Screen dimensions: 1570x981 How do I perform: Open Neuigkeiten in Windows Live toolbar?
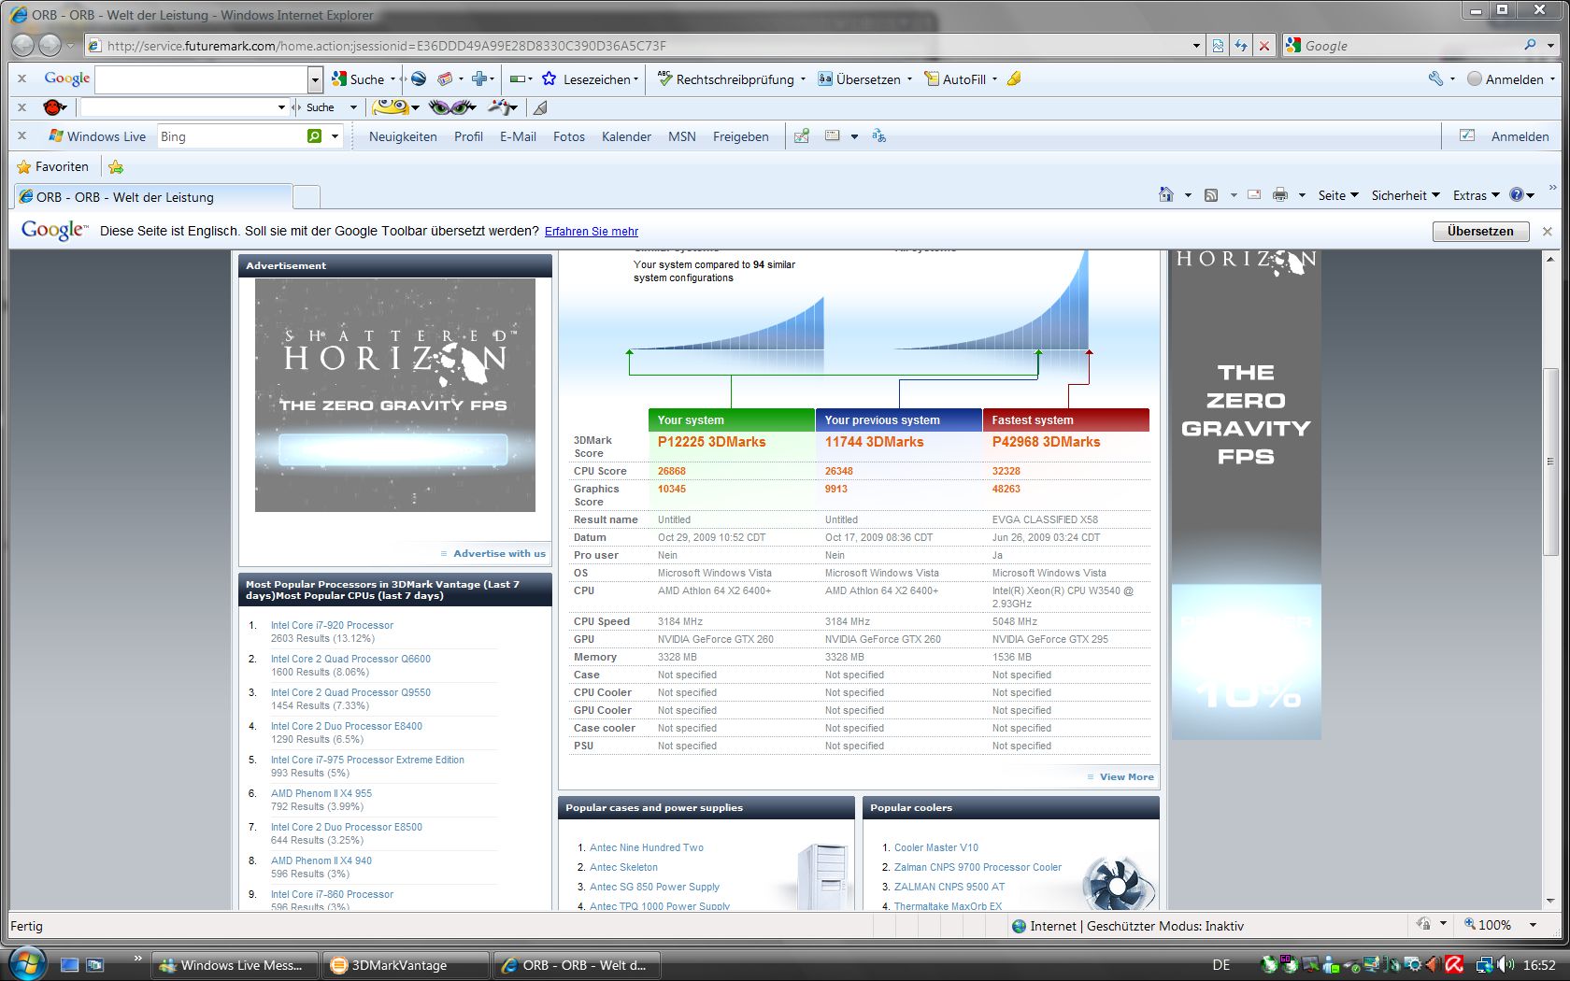[403, 136]
